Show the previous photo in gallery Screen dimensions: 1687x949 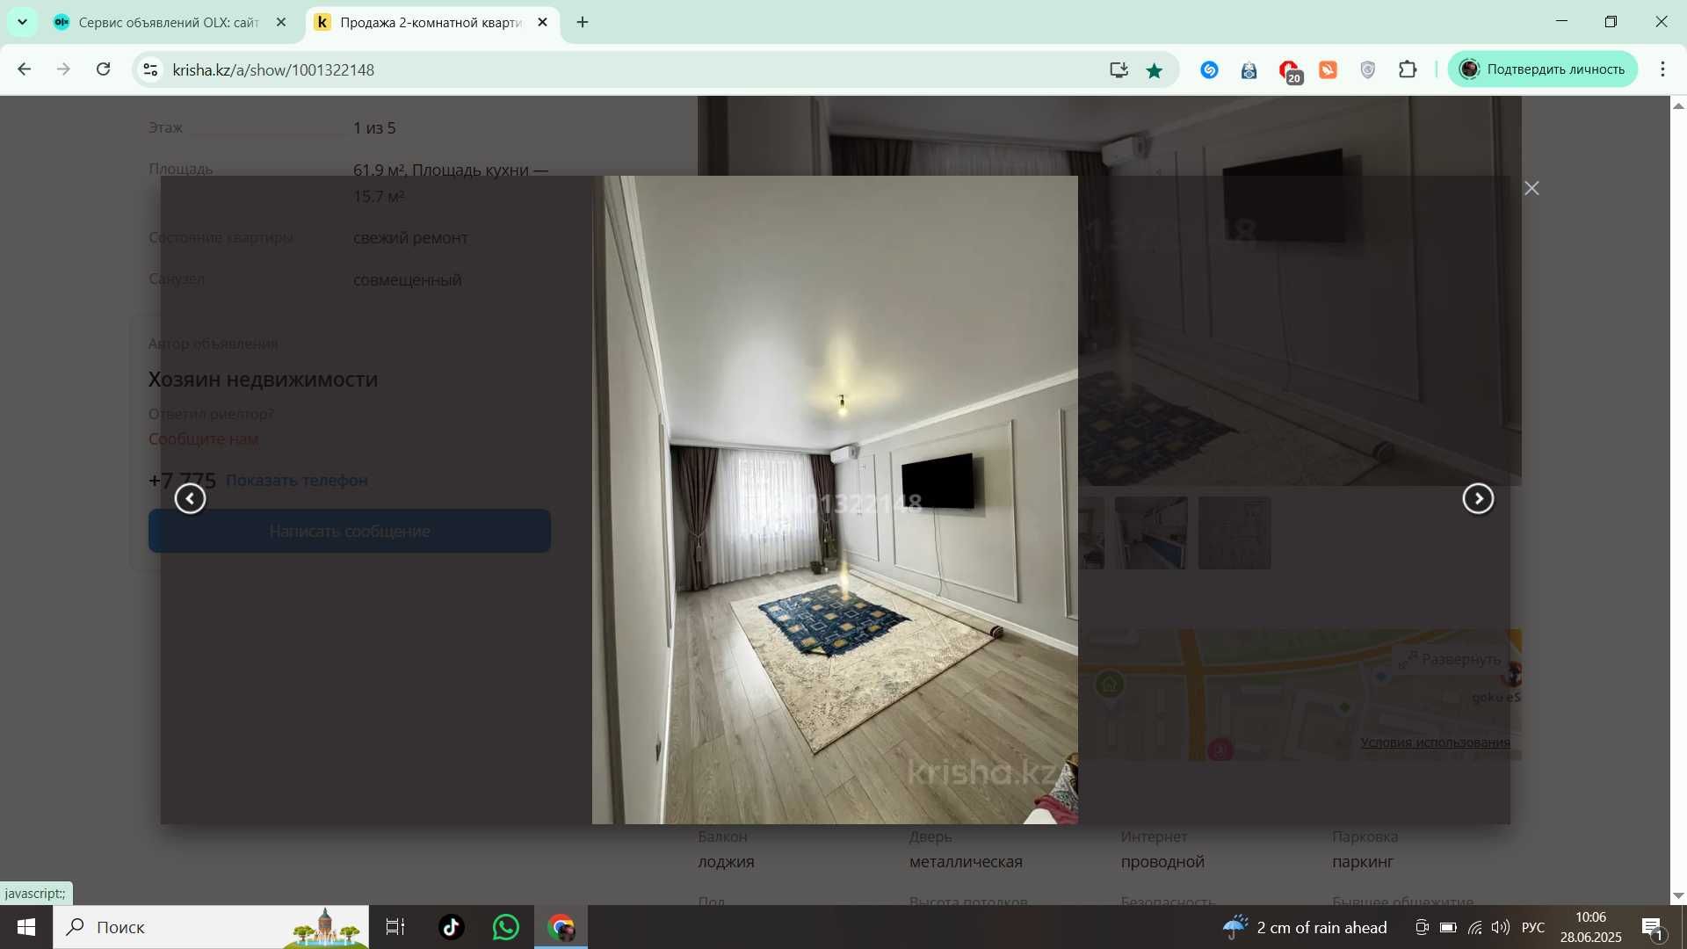pos(190,499)
